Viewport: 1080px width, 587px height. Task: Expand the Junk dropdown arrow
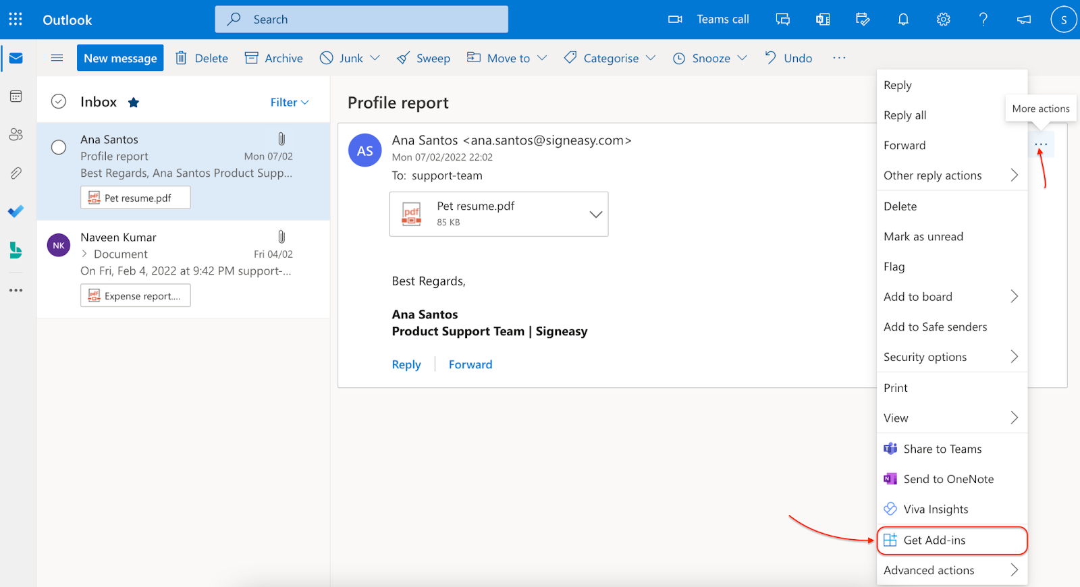pyautogui.click(x=375, y=58)
